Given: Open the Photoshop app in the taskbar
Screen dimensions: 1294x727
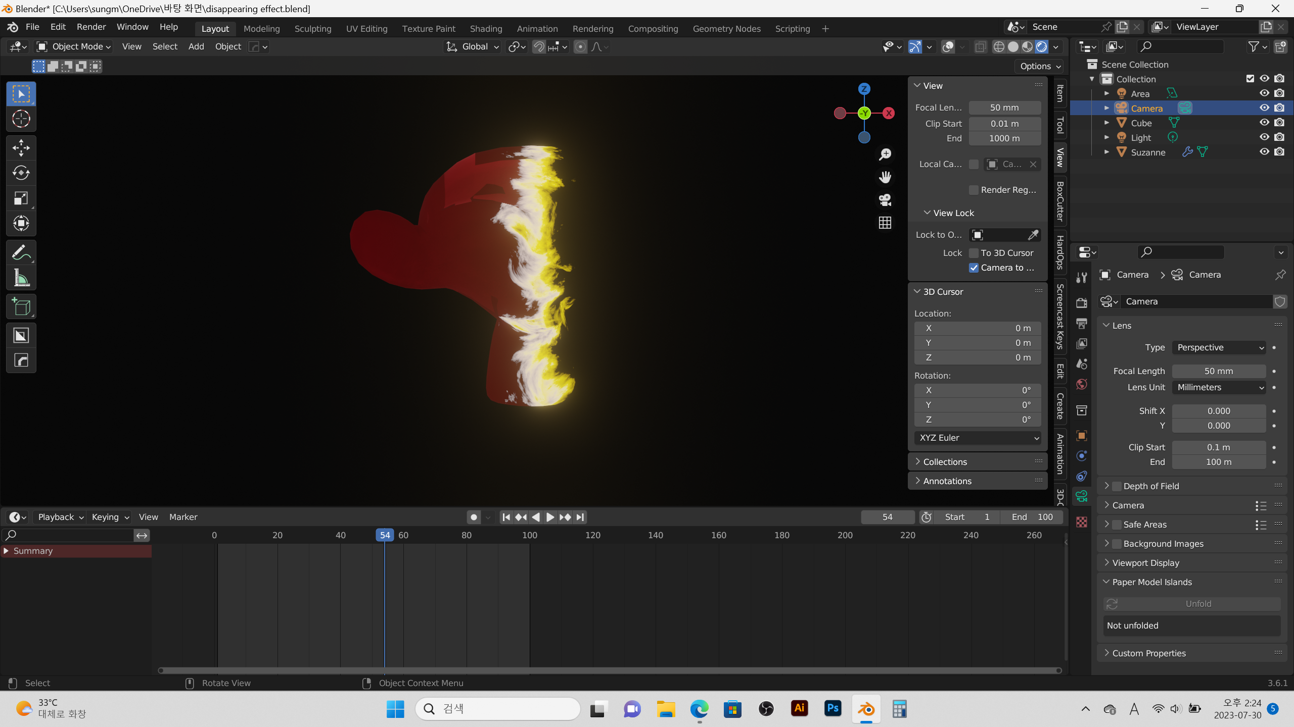Looking at the screenshot, I should [x=833, y=708].
